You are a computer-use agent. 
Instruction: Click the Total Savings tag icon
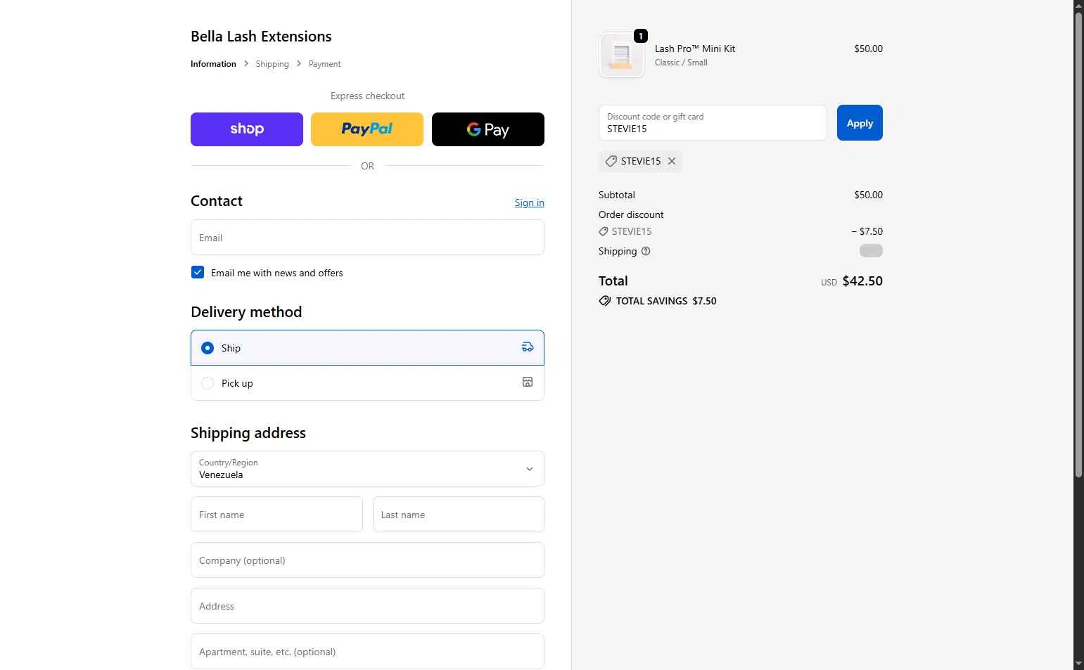(x=604, y=301)
